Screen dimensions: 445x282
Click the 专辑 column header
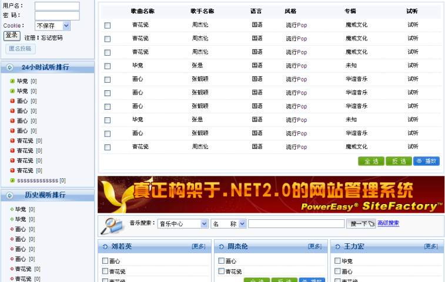click(x=350, y=11)
